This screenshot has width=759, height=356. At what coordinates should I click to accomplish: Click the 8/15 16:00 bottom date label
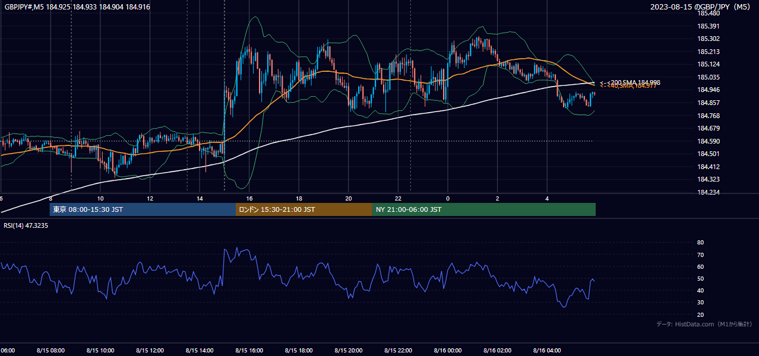(x=249, y=351)
